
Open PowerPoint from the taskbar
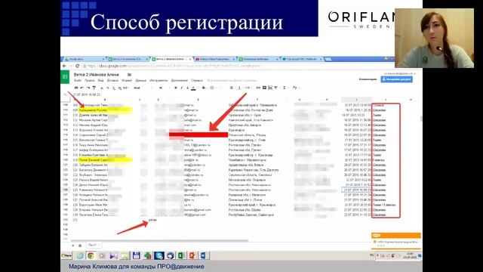point(192,255)
